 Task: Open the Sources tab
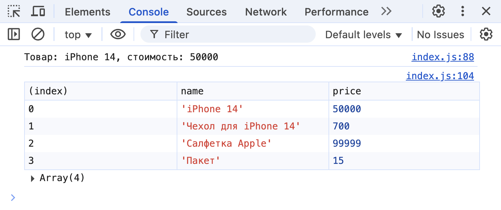(x=206, y=12)
